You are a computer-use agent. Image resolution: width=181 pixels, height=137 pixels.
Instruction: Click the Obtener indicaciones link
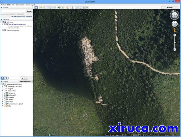(x=18, y=17)
